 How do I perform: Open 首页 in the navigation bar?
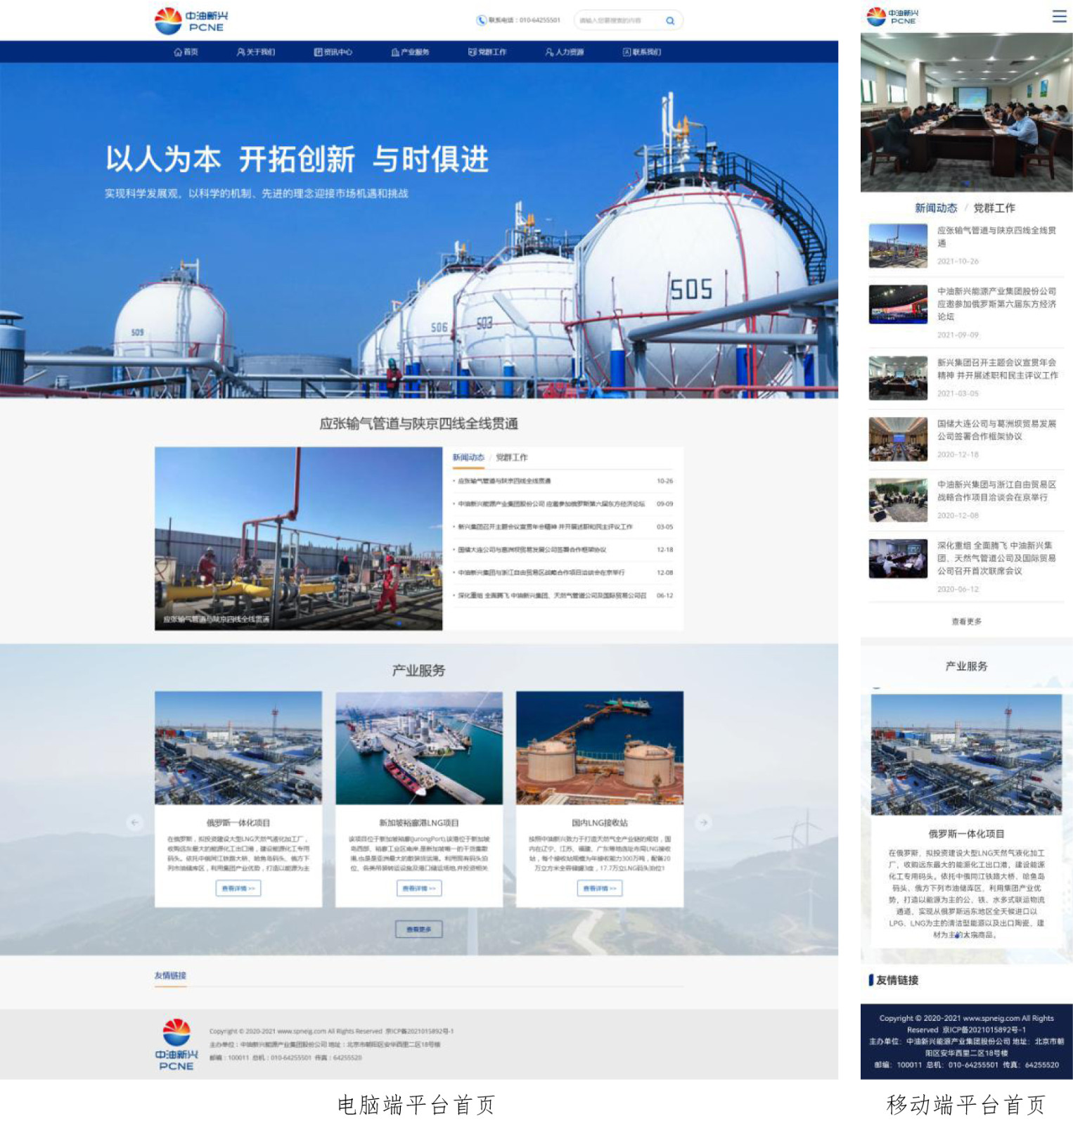pos(186,52)
